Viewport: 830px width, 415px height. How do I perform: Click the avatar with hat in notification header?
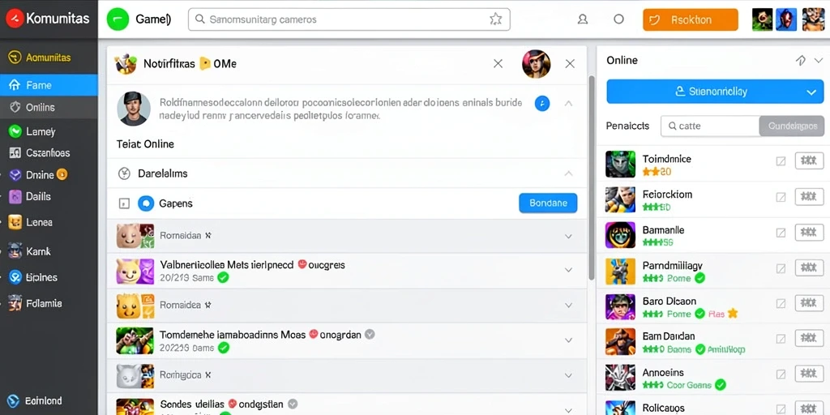pos(537,64)
